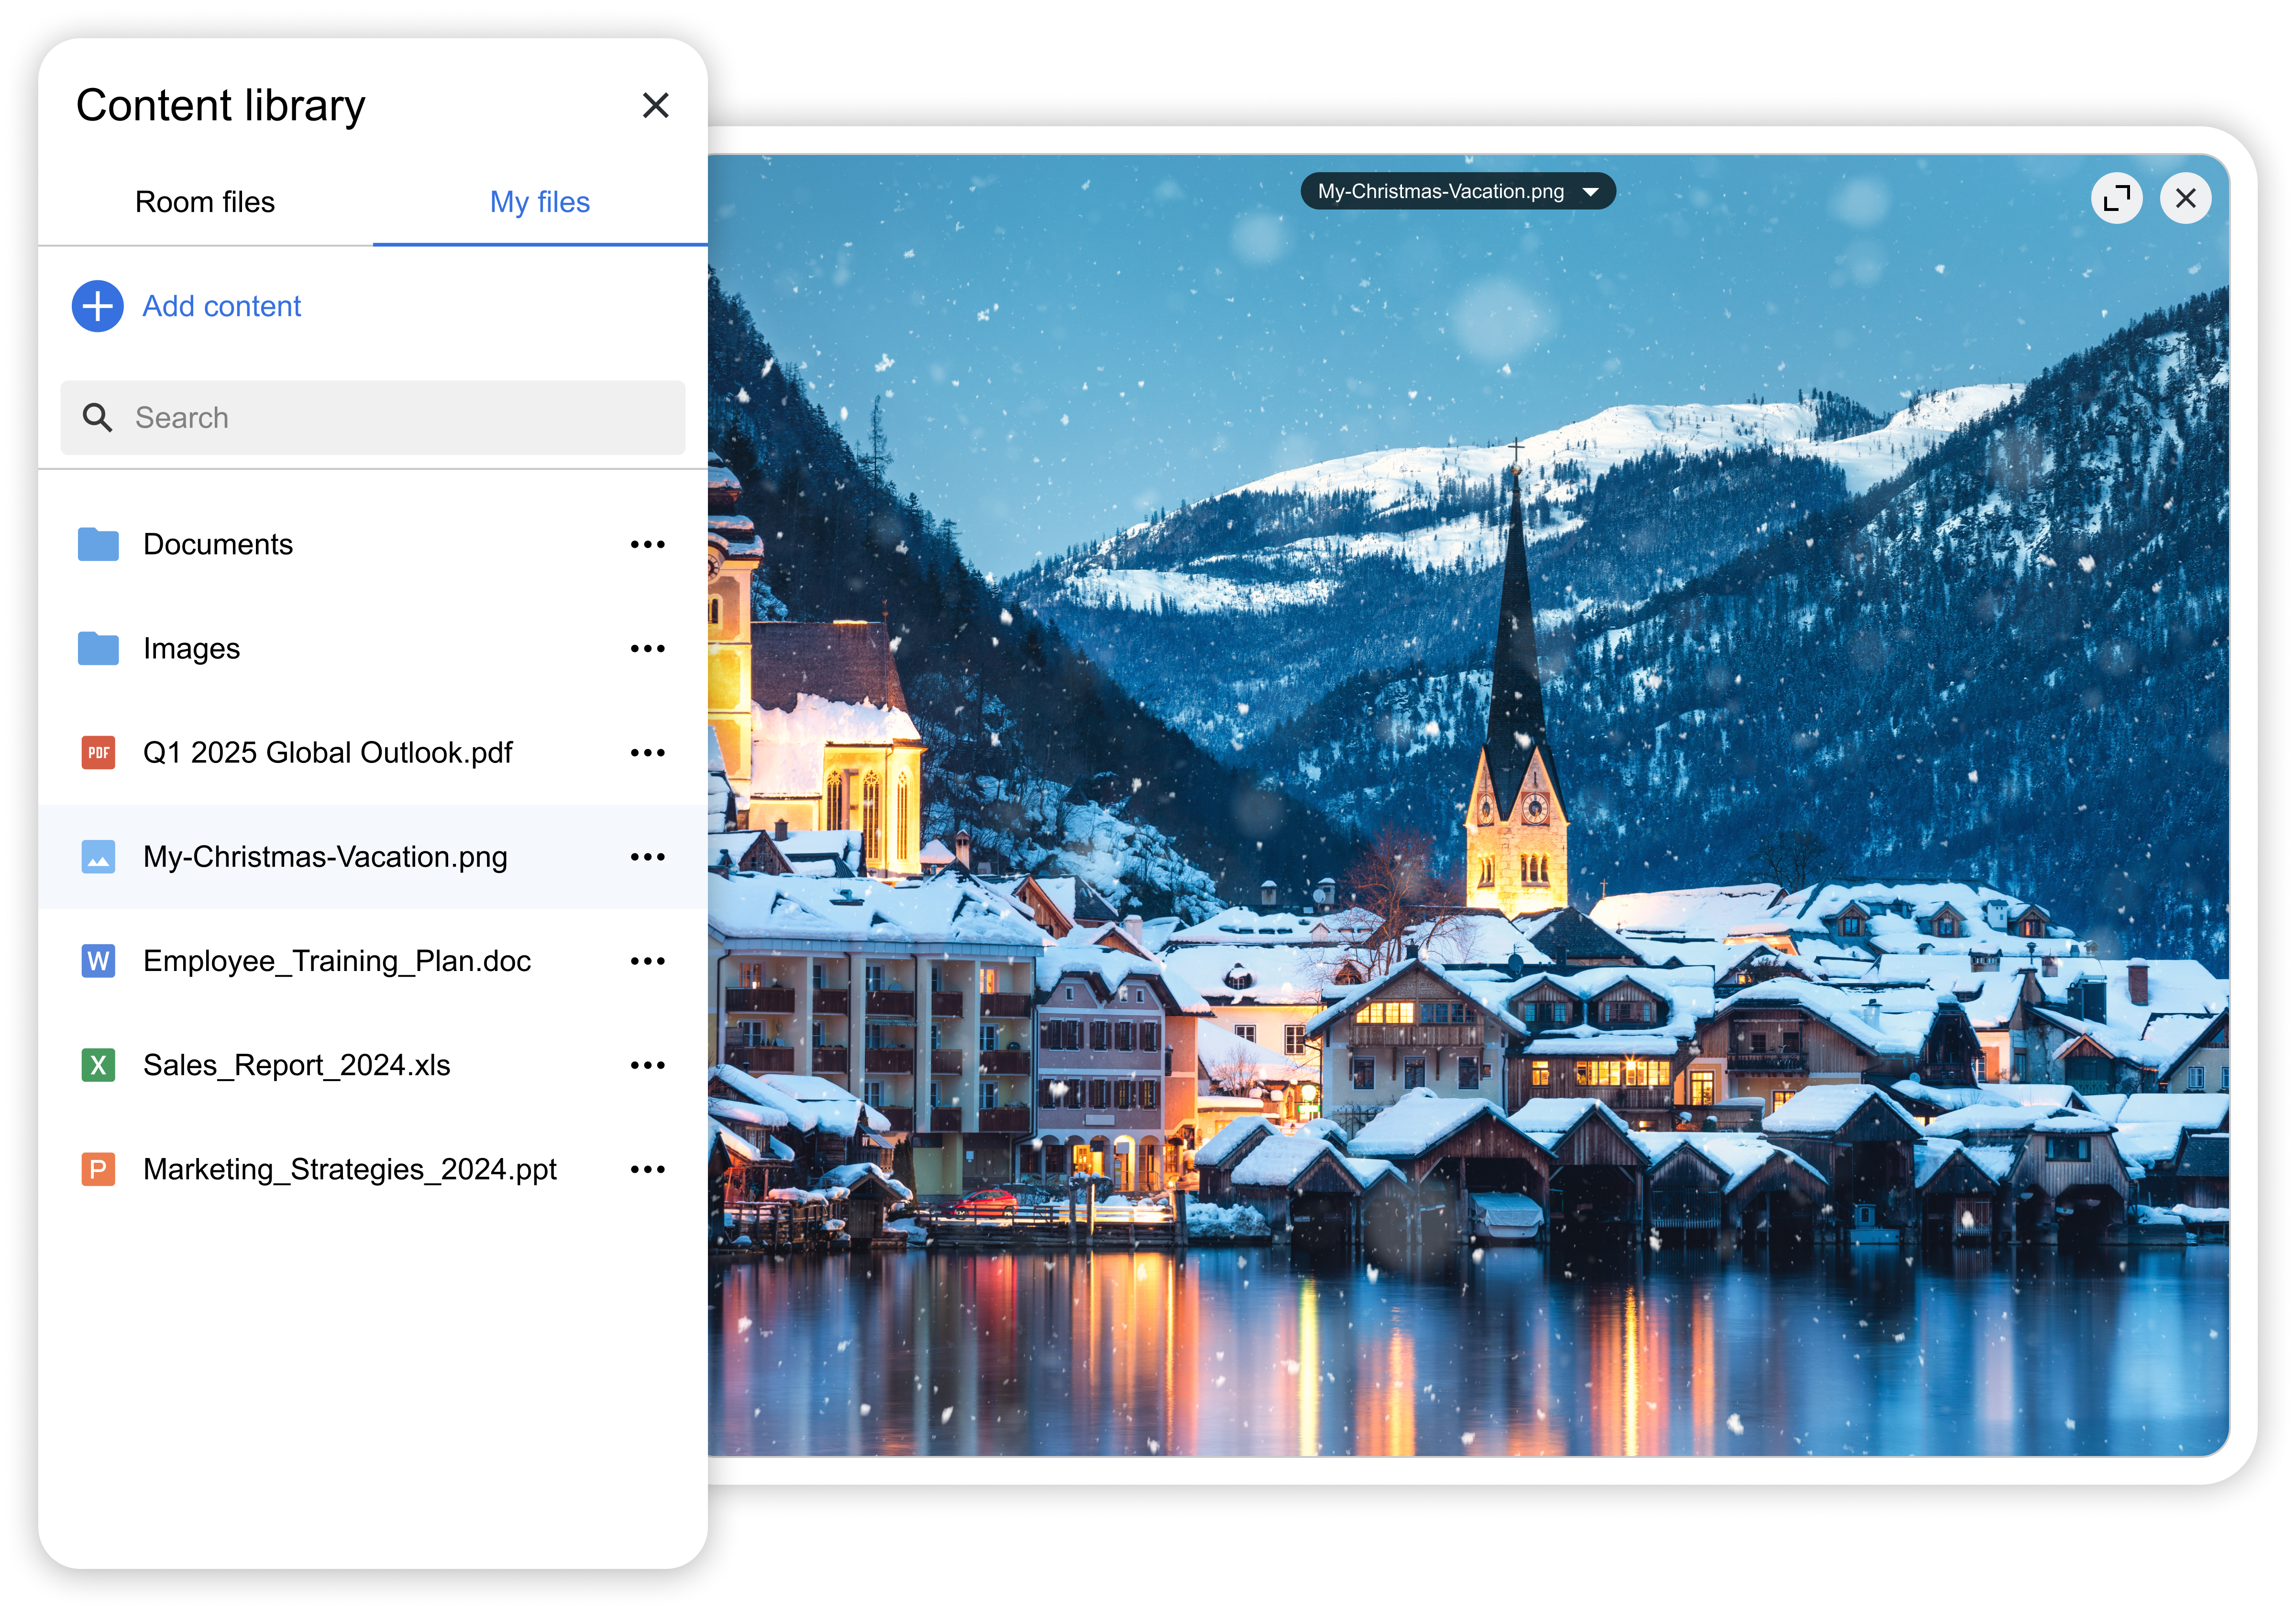
Task: Click the Add content link
Action: (x=221, y=306)
